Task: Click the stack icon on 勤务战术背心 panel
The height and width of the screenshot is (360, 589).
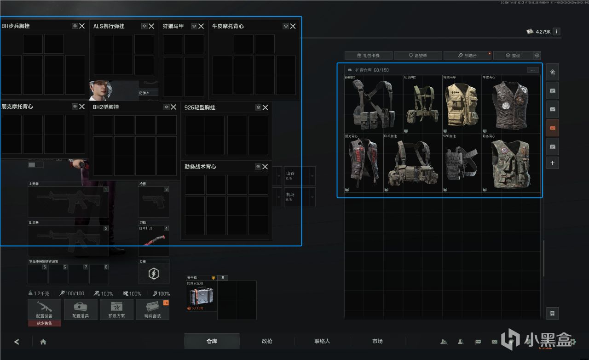Action: [258, 167]
